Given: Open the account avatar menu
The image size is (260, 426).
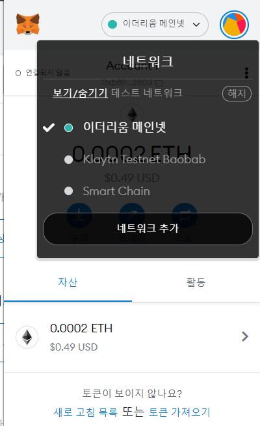Looking at the screenshot, I should coord(234,25).
